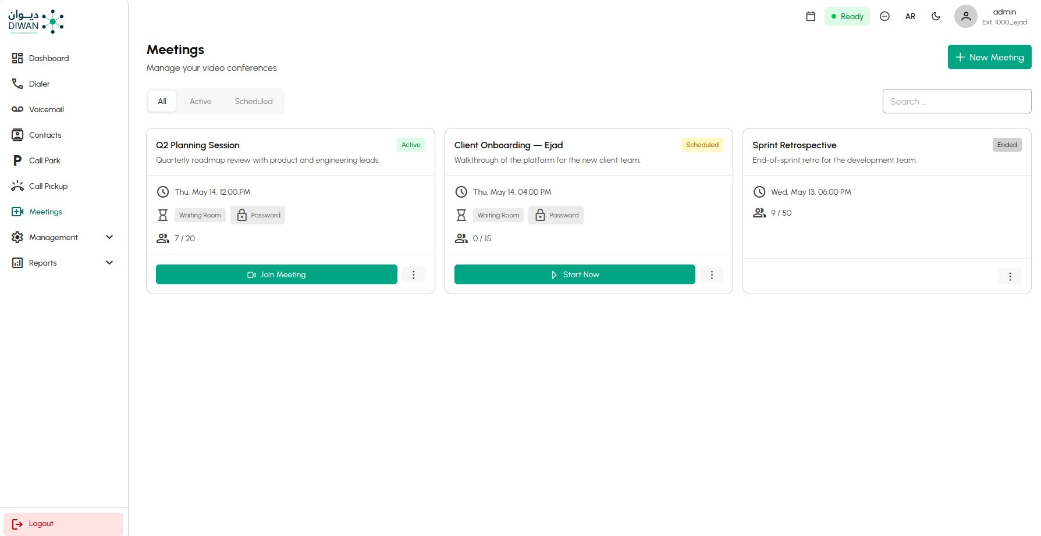Click hourglass icon in Q2 Planning card
The image size is (1041, 536).
[x=163, y=215]
